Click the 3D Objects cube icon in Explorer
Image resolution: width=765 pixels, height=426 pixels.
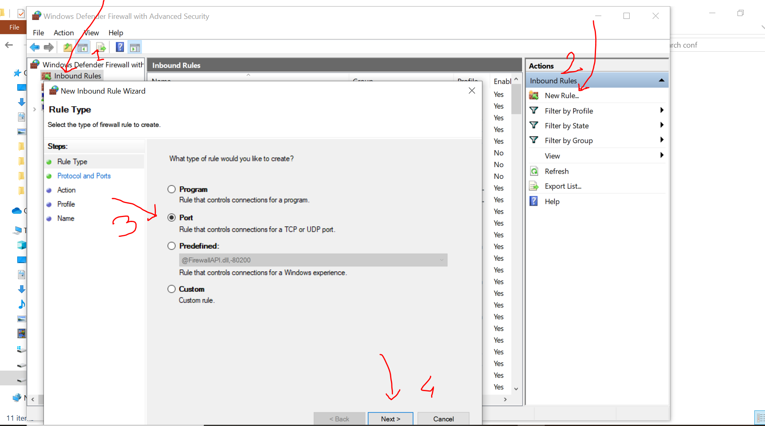click(x=22, y=245)
